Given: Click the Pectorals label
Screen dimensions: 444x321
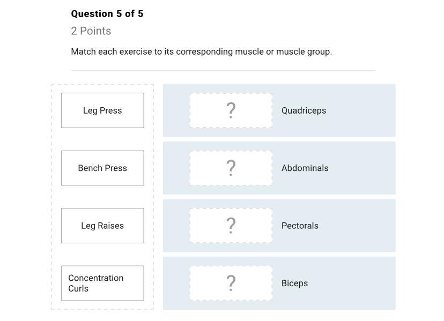Looking at the screenshot, I should pyautogui.click(x=300, y=226).
